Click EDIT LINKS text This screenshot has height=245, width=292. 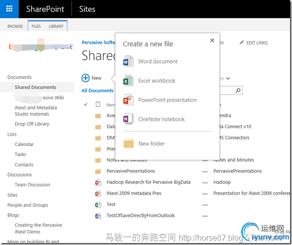[257, 43]
